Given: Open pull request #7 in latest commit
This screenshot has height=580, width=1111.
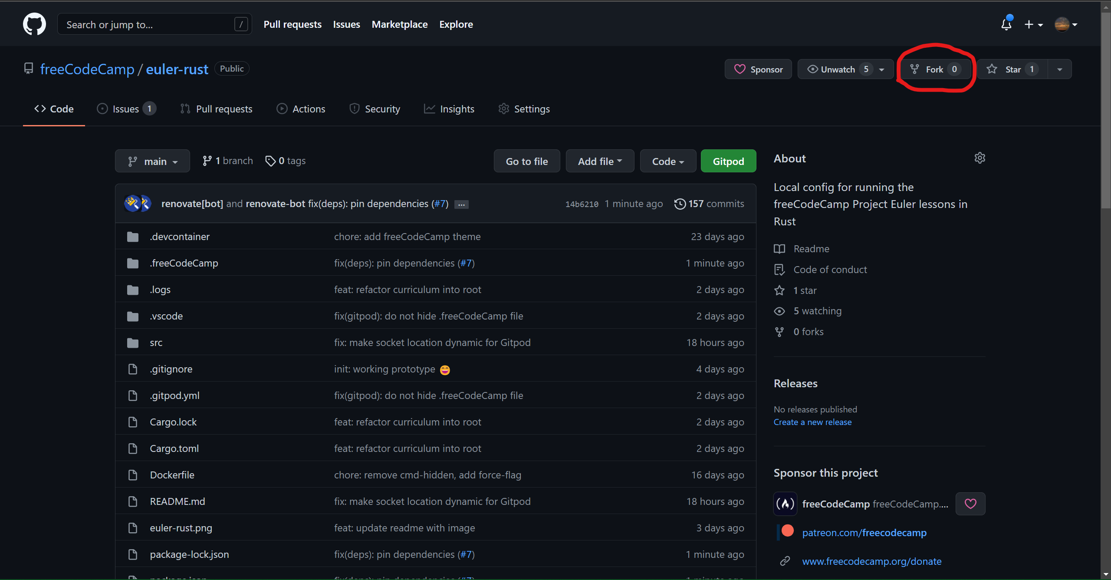Looking at the screenshot, I should coord(440,204).
